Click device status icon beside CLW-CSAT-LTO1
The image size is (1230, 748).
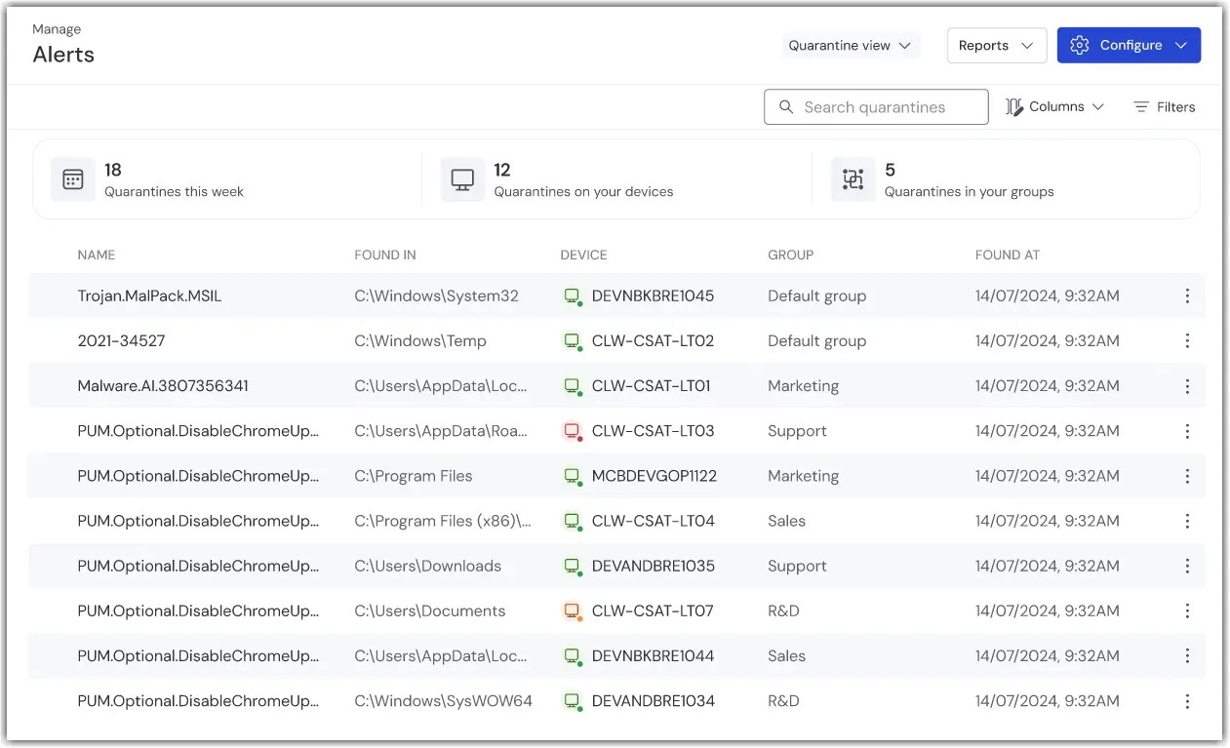(573, 386)
